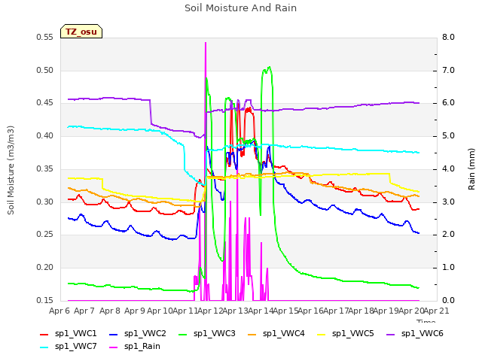Click the blue sp1_VWC2 legend color marker
This screenshot has height=361, width=482.
[114, 335]
